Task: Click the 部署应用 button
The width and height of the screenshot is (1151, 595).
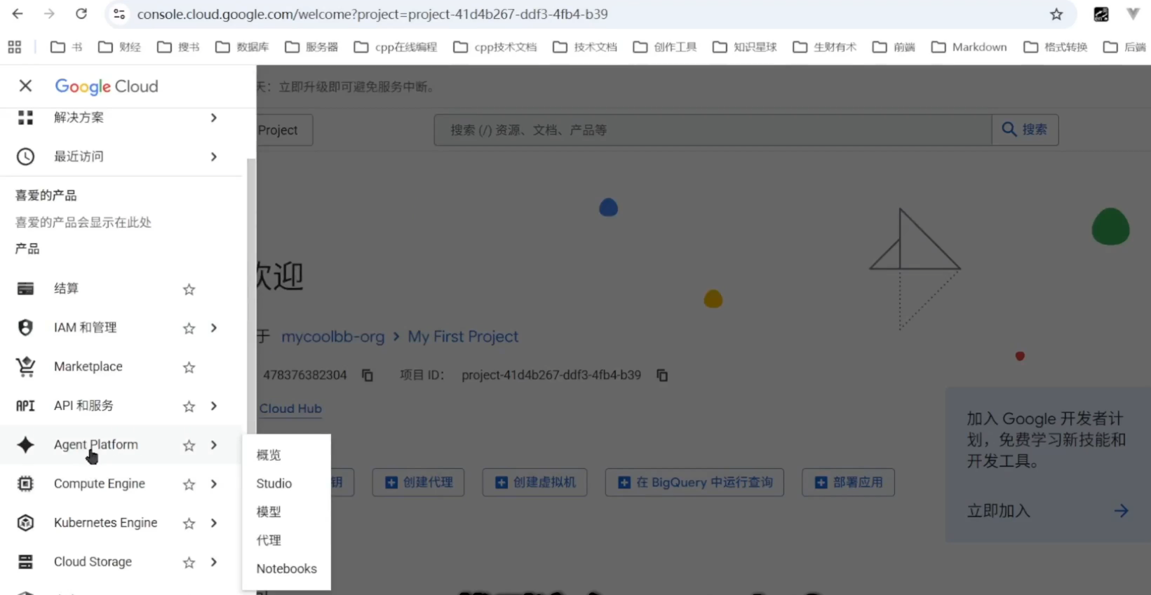Action: click(x=848, y=482)
